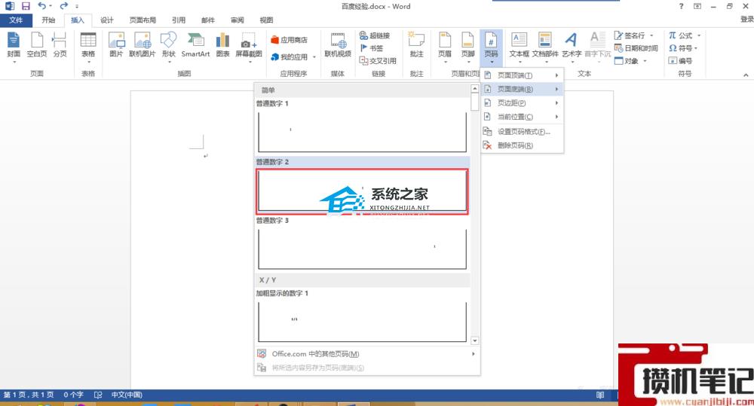Open the Shapes (形状) gallery

click(168, 47)
